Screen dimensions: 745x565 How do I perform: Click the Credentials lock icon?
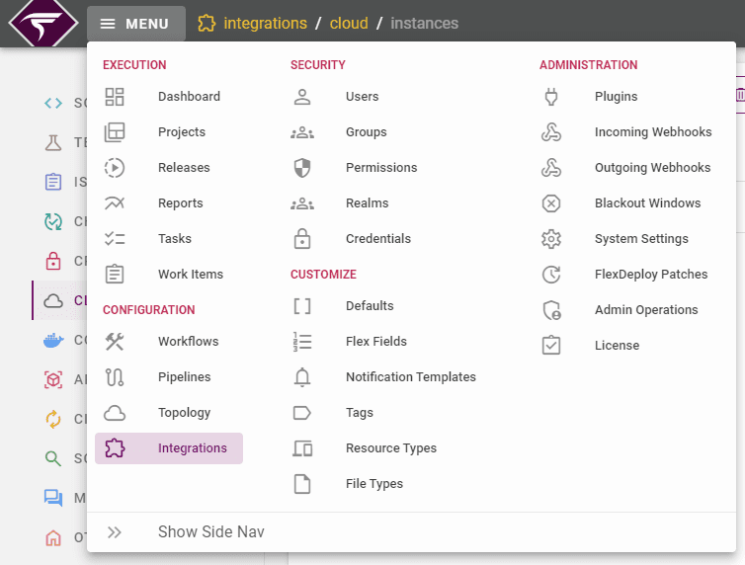coord(302,238)
